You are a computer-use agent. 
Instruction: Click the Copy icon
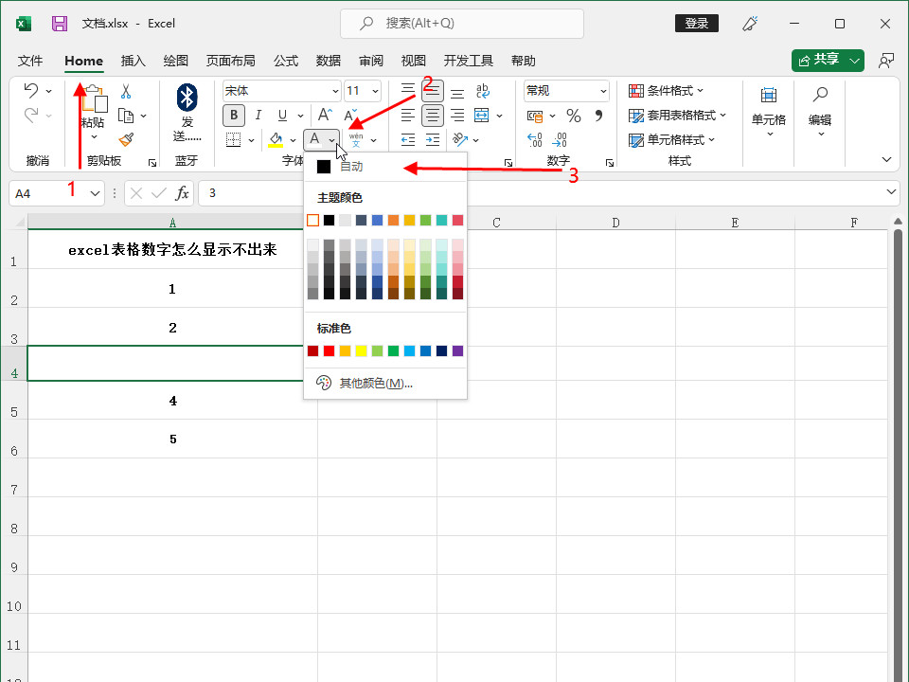pyautogui.click(x=126, y=116)
